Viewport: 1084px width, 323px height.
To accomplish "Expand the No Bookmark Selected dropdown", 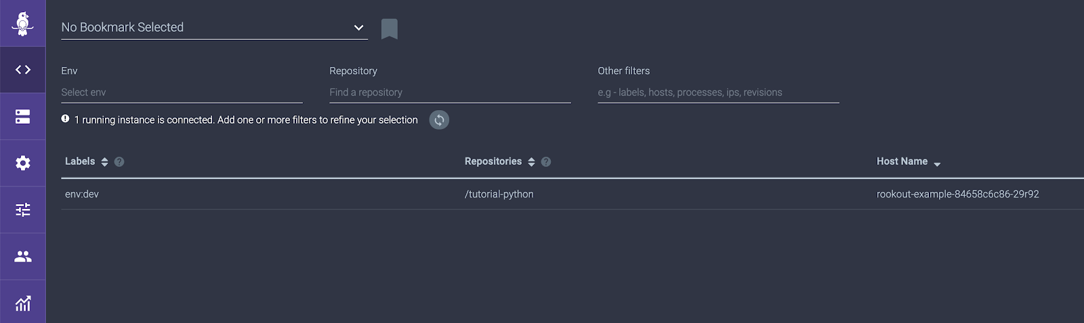I will pos(214,28).
